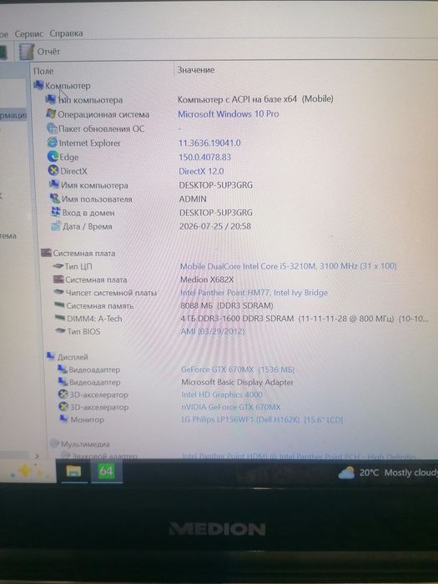The height and width of the screenshot is (584, 438).
Task: Click the Монитор row icon
Action: click(64, 419)
